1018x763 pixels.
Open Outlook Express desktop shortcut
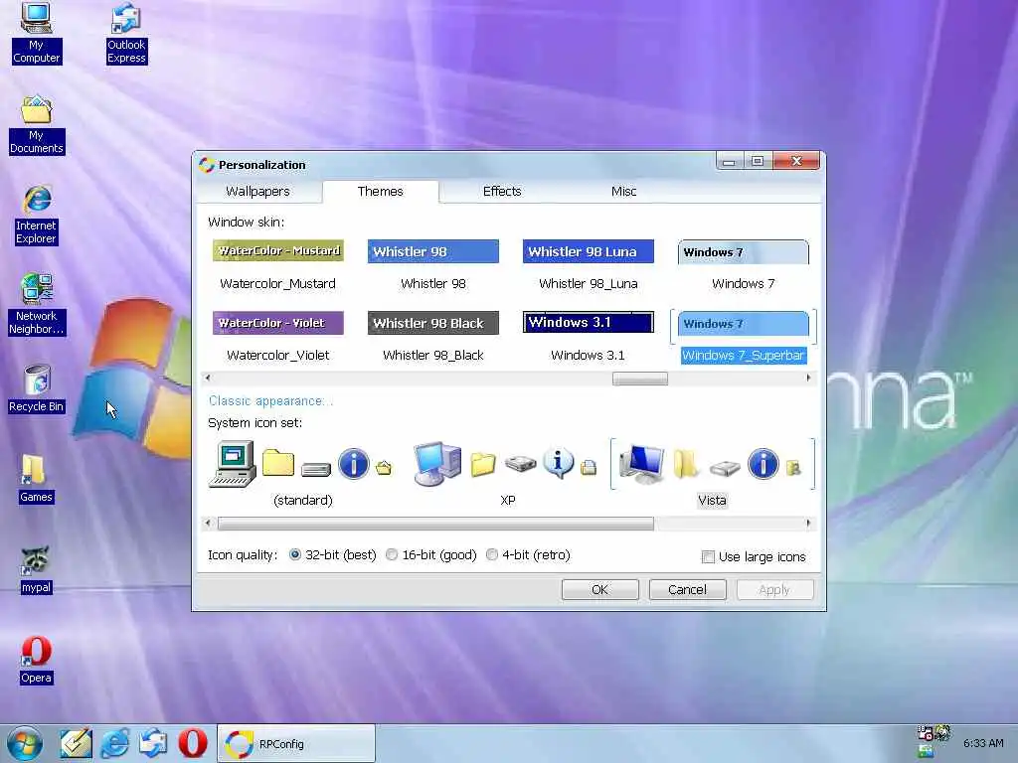(126, 33)
